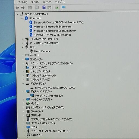Expand the ユニバーサル シリアル バス コントローラー category
This screenshot has width=139, height=139.
point(24,131)
